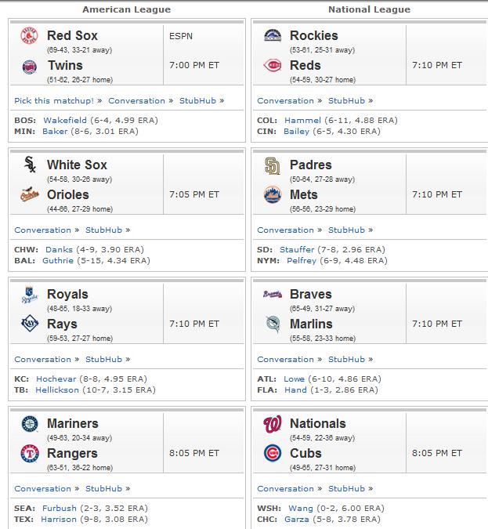Open Conversation for Red Sox vs Twins
Viewport: 488px width, 529px height.
[x=136, y=100]
